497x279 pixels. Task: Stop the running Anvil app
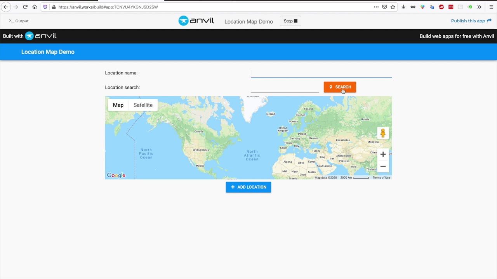point(290,21)
